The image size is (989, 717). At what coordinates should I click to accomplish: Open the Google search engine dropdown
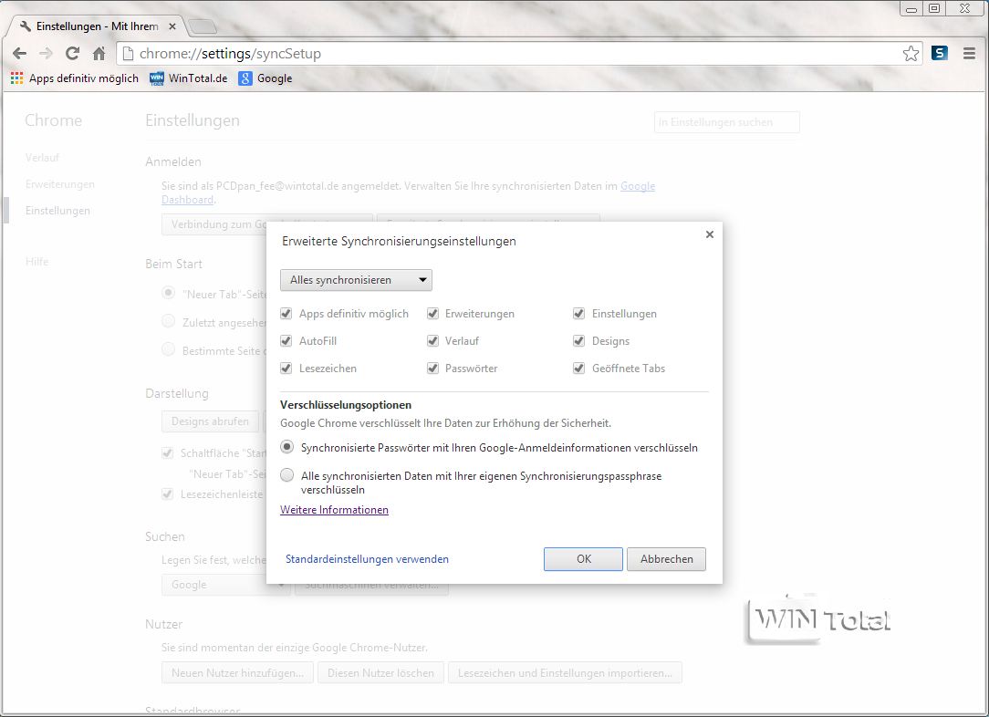(x=225, y=585)
